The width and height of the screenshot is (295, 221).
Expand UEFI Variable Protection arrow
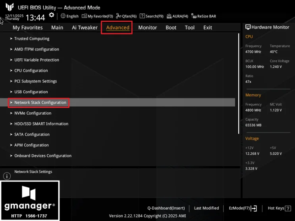pyautogui.click(x=11, y=60)
